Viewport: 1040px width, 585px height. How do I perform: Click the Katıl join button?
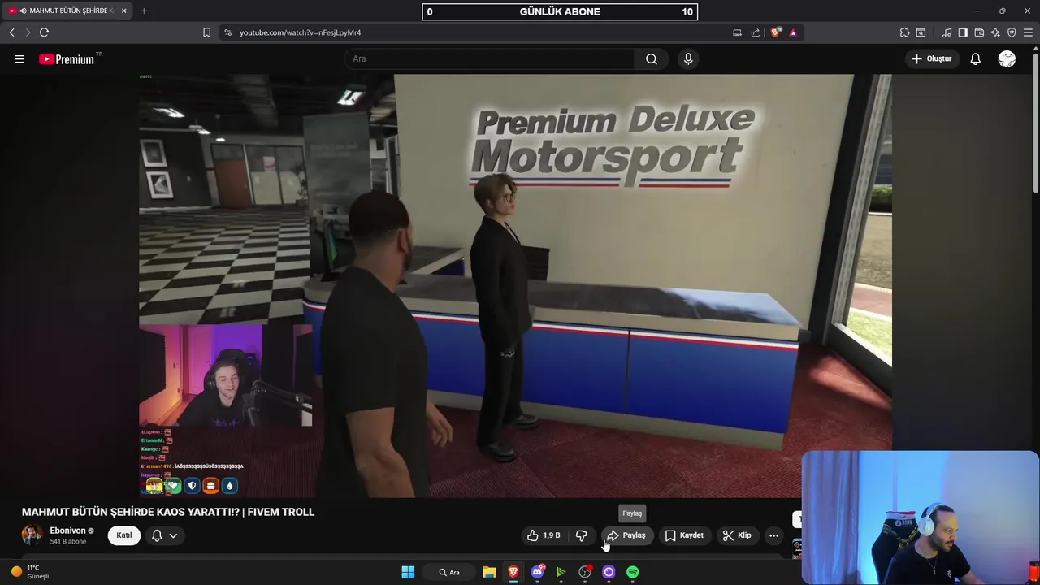pyautogui.click(x=123, y=535)
